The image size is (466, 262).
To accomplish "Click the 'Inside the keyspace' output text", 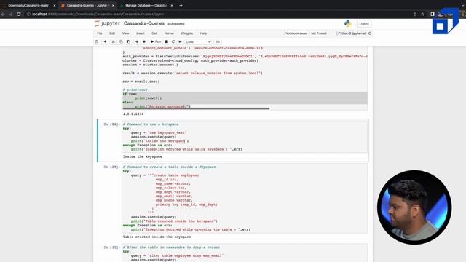I will click(143, 156).
